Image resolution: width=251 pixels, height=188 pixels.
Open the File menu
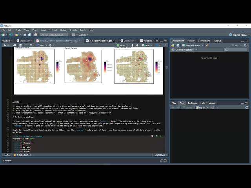[4, 30]
